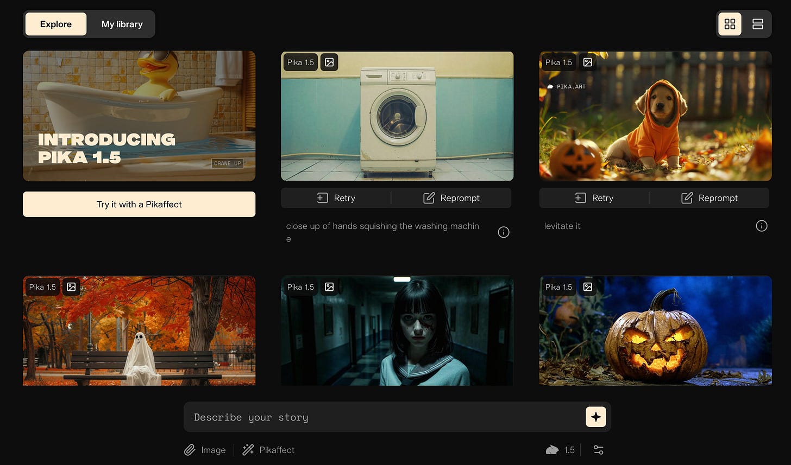Attach an image with the paperclip Image button
Image resolution: width=791 pixels, height=465 pixels.
(205, 450)
